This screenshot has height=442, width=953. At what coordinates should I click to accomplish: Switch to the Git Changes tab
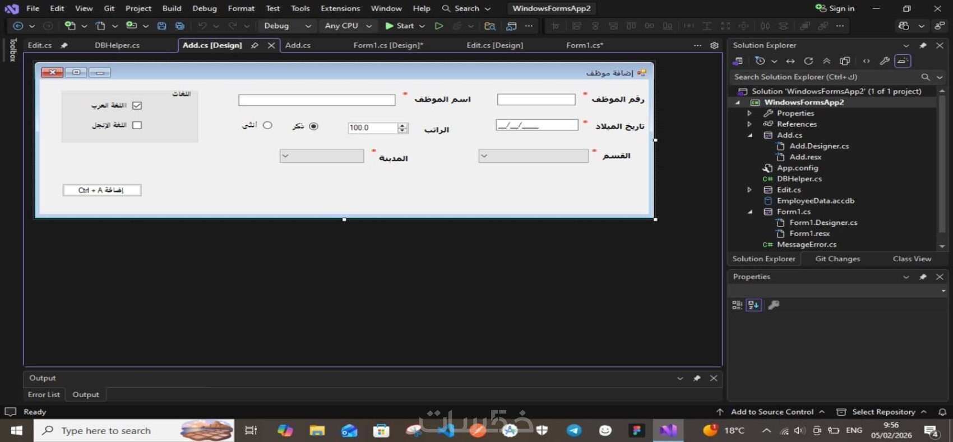click(838, 258)
